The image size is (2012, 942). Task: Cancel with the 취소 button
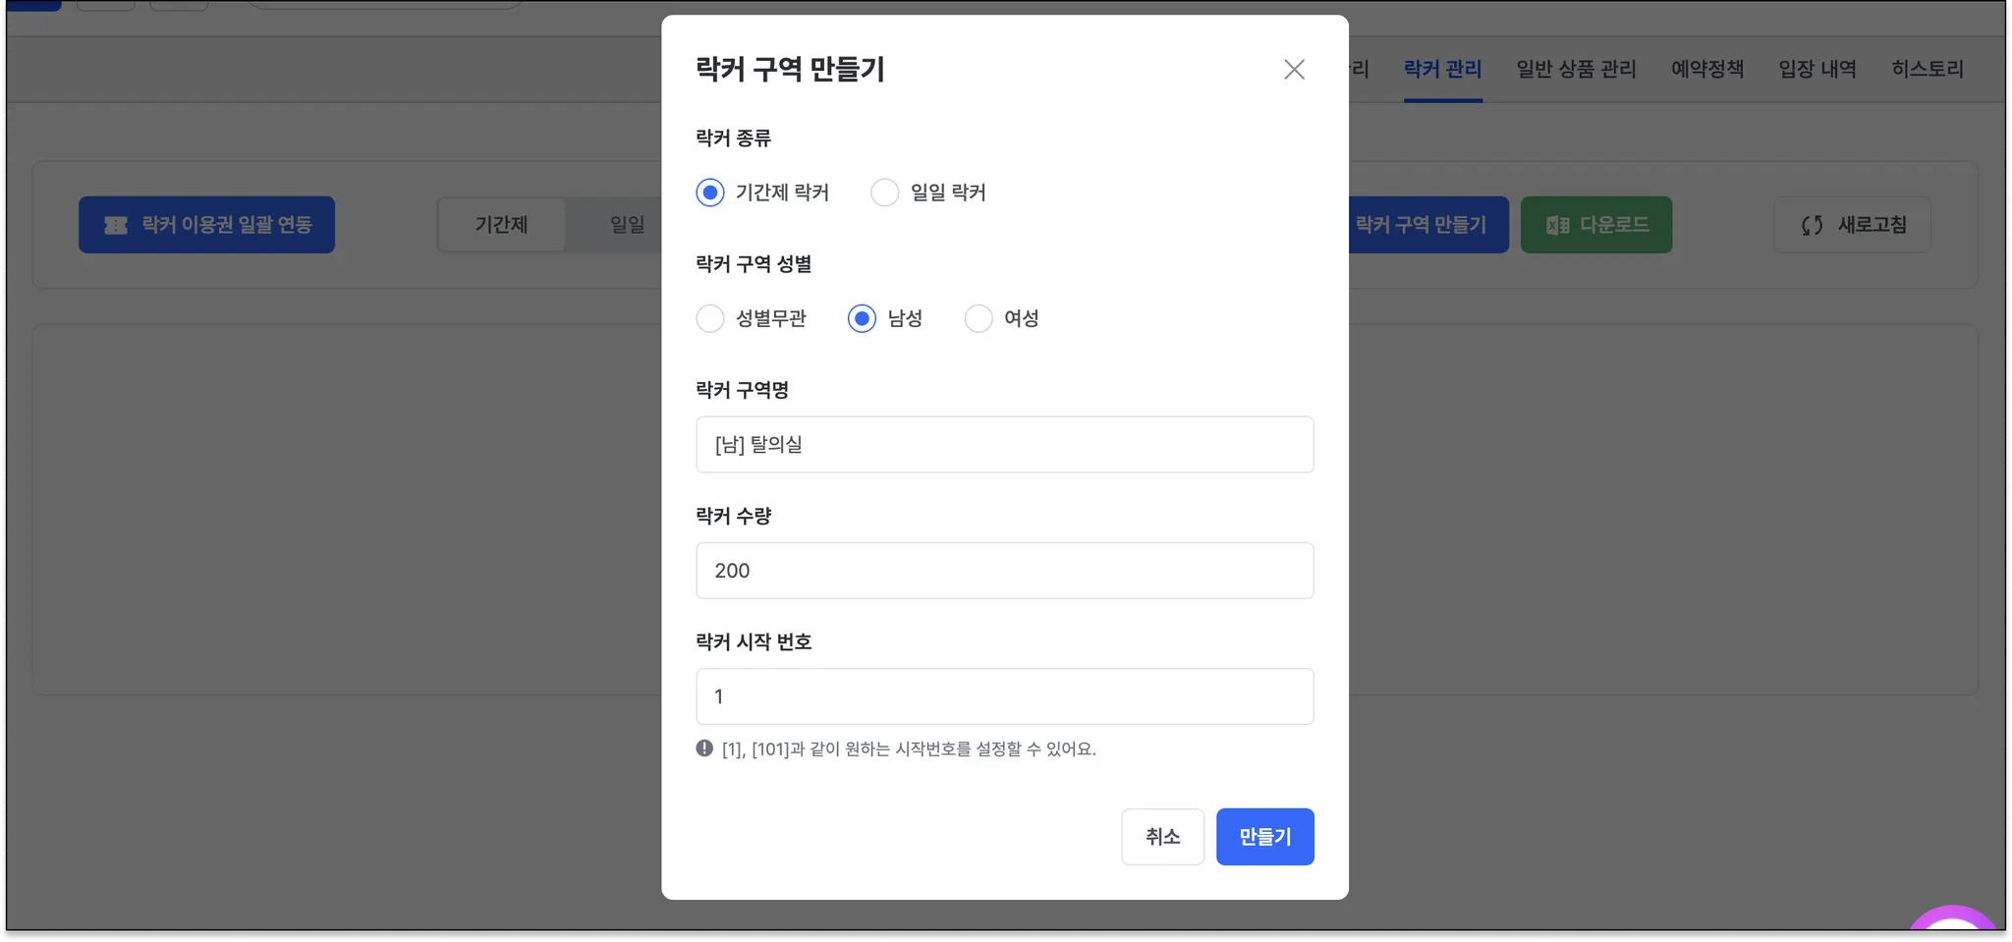click(1162, 837)
